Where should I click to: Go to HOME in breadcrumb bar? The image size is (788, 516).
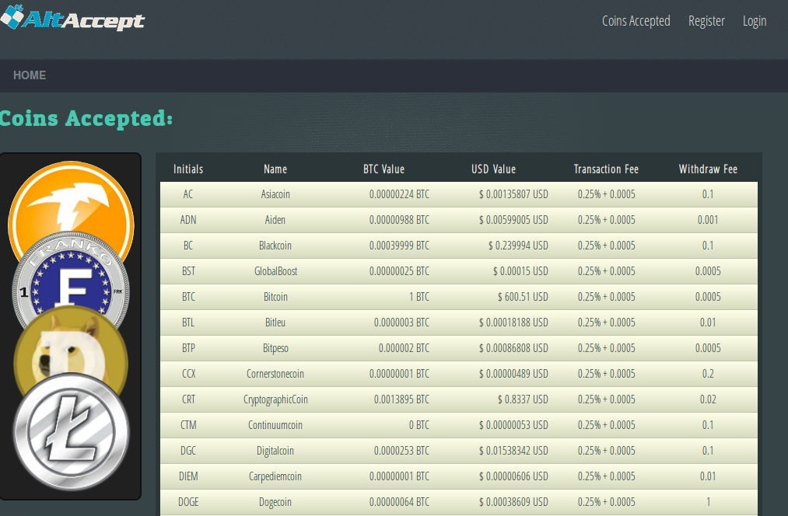pyautogui.click(x=30, y=75)
